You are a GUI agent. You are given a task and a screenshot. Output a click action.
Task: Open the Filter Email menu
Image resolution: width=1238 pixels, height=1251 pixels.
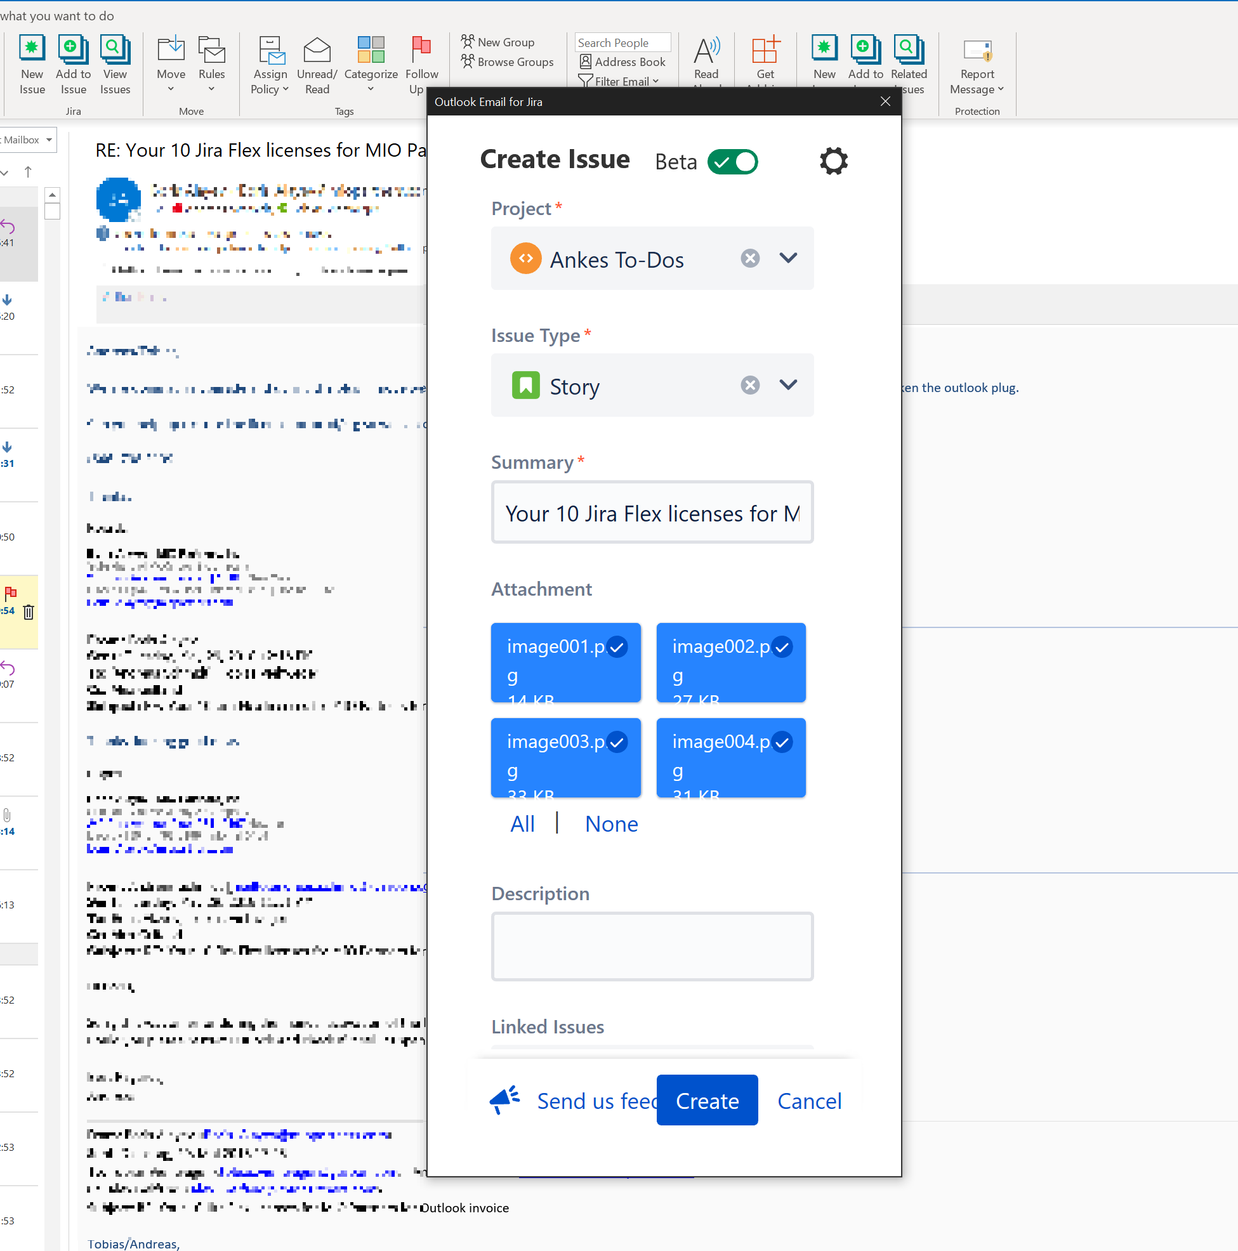click(620, 81)
